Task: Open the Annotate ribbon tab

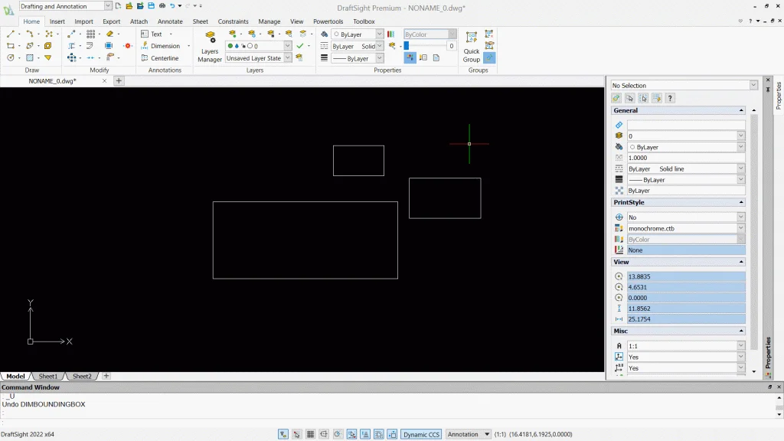Action: [x=170, y=21]
